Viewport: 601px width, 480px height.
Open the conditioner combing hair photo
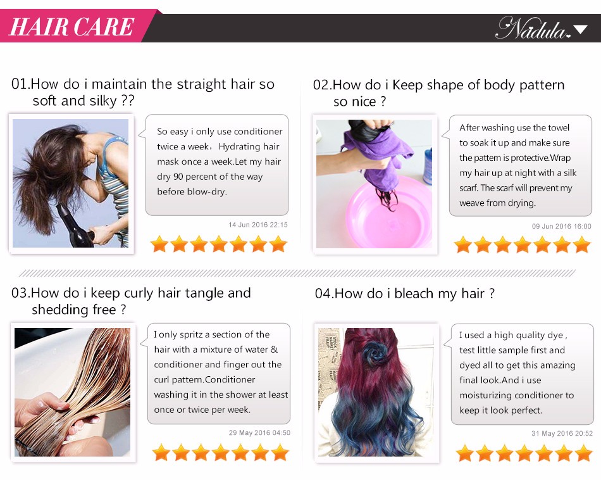point(73,392)
